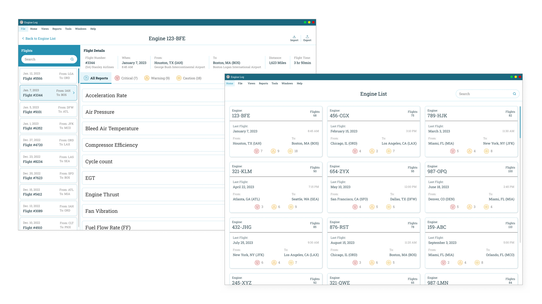The width and height of the screenshot is (542, 304).
Task: Click Engine List search magnifier icon
Action: coord(514,94)
